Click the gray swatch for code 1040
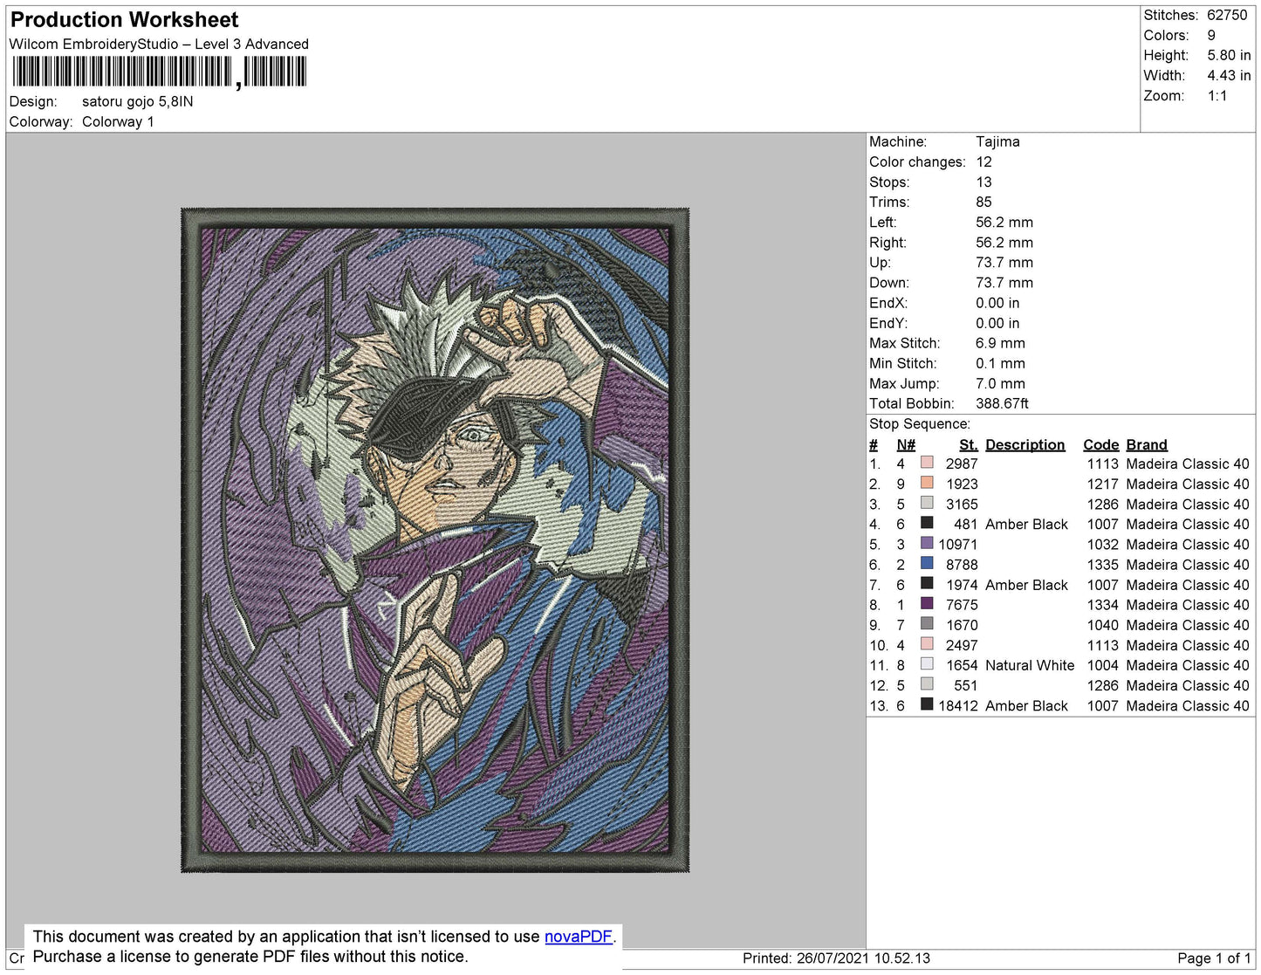 927,624
